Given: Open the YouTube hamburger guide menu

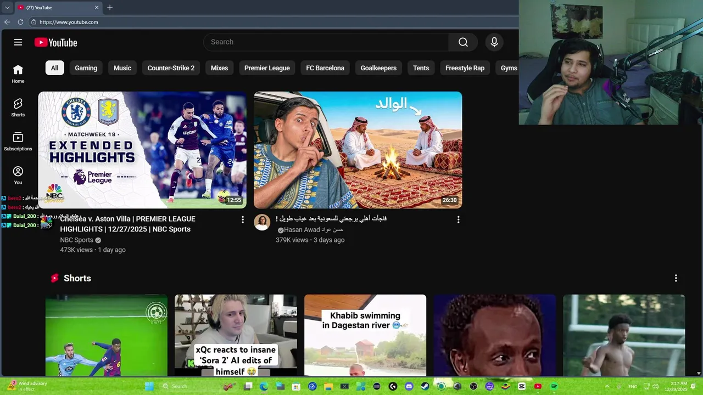Looking at the screenshot, I should [18, 42].
